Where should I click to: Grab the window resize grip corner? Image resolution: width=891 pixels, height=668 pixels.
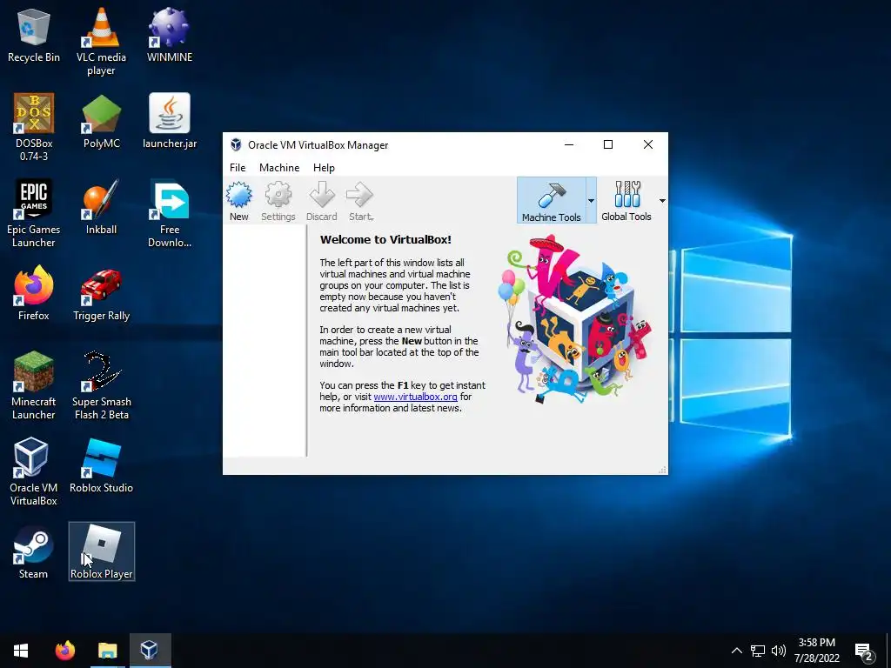[x=662, y=469]
